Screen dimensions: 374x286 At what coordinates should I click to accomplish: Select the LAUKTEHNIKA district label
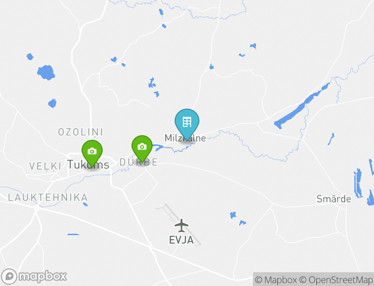click(x=48, y=198)
